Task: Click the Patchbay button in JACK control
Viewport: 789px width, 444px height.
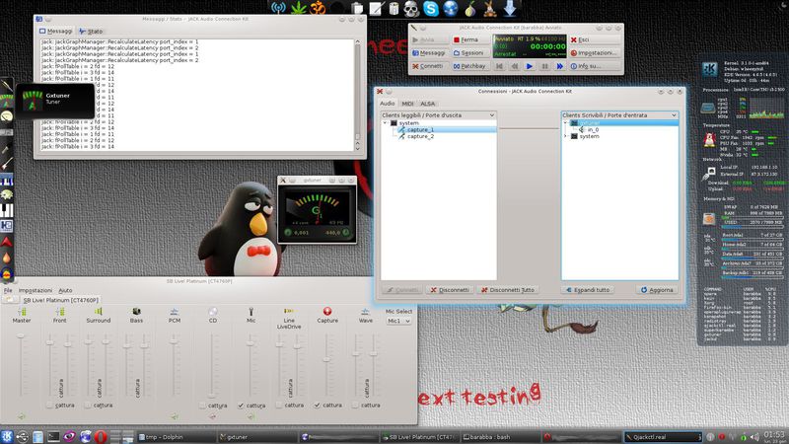Action: [x=470, y=66]
